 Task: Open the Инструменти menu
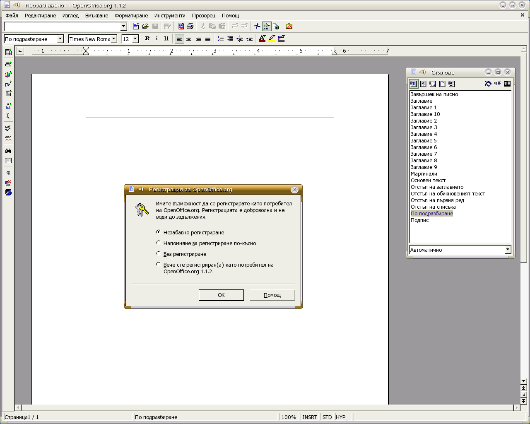(x=170, y=16)
